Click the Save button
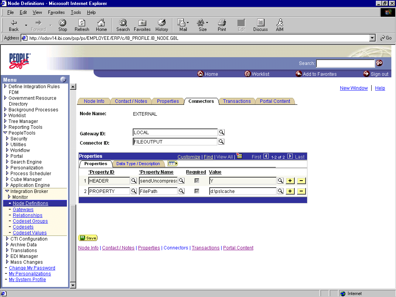This screenshot has height=297, width=396. (x=88, y=237)
